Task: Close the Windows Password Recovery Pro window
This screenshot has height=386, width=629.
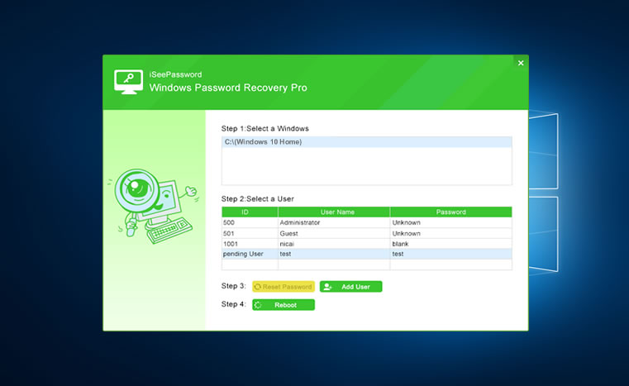Action: point(521,63)
